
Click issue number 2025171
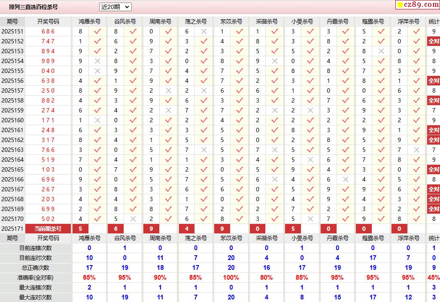click(12, 229)
